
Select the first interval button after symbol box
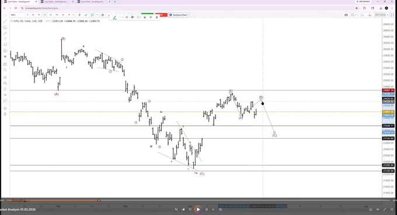tap(27, 15)
